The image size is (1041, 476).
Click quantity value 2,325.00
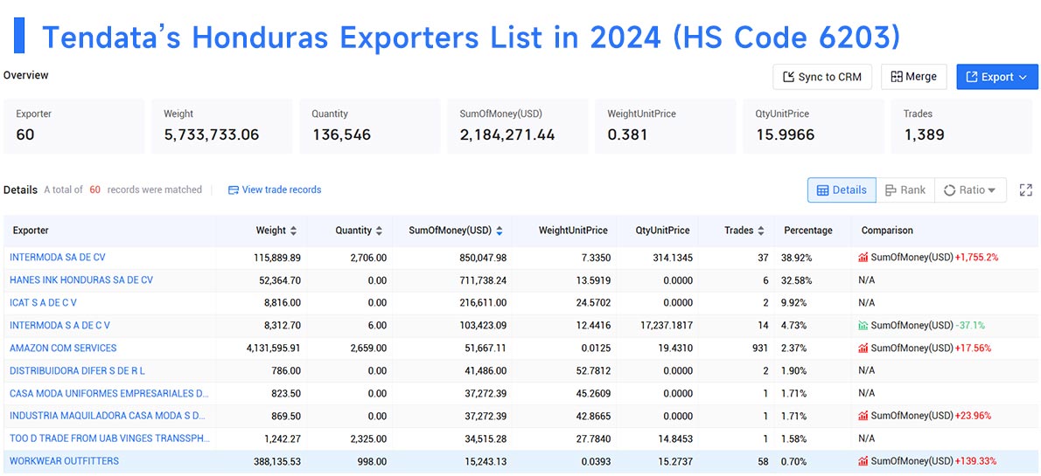pos(367,438)
